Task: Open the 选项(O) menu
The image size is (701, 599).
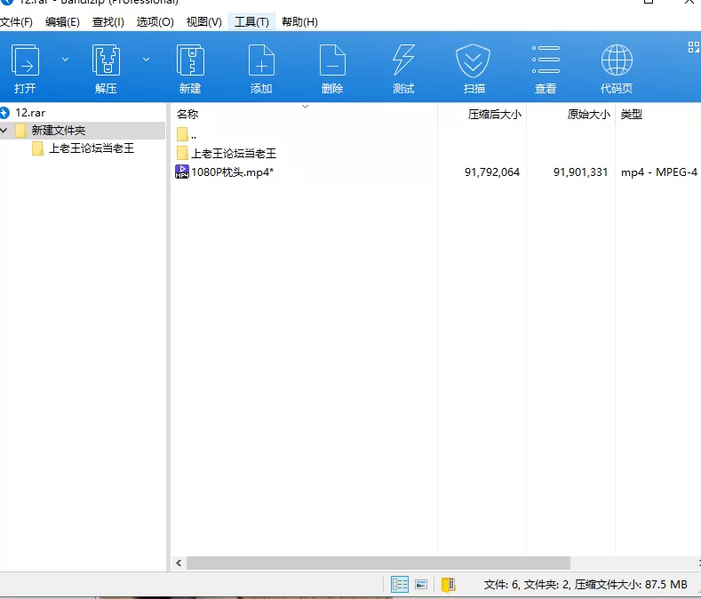Action: 155,21
